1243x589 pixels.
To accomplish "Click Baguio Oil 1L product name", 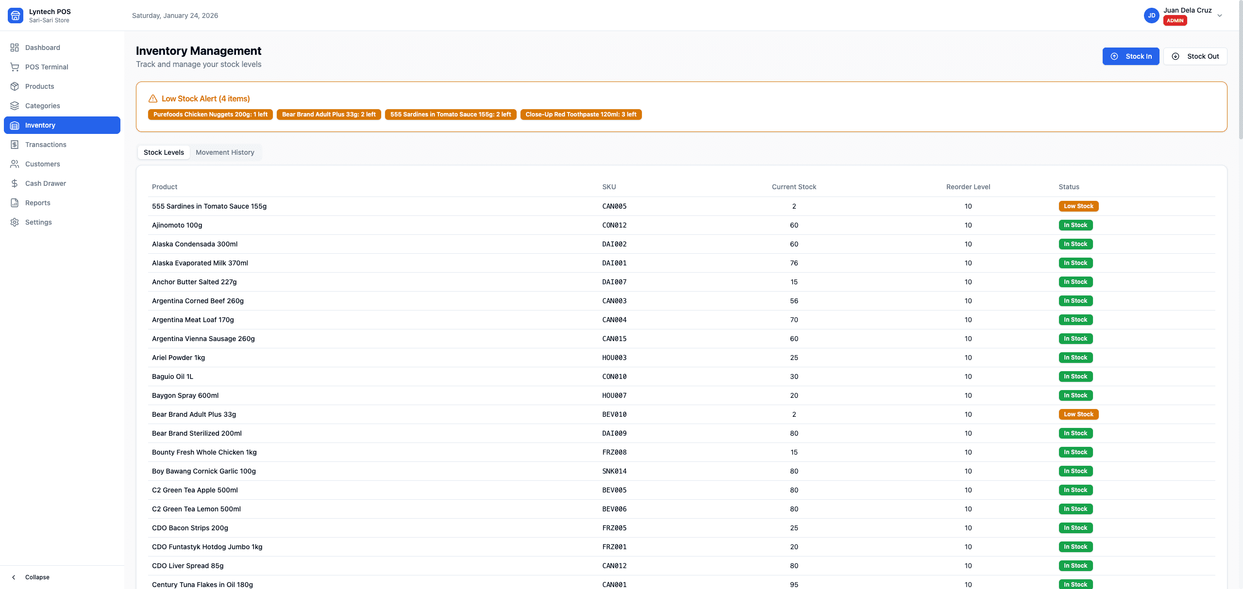I will click(172, 376).
